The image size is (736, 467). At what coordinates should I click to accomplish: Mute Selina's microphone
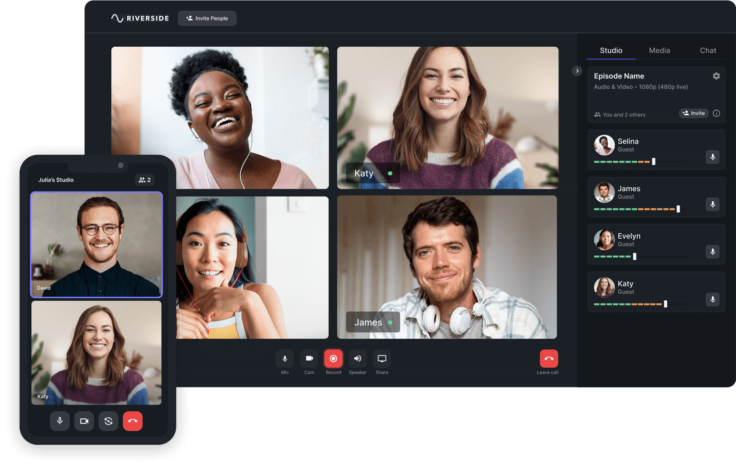point(713,157)
